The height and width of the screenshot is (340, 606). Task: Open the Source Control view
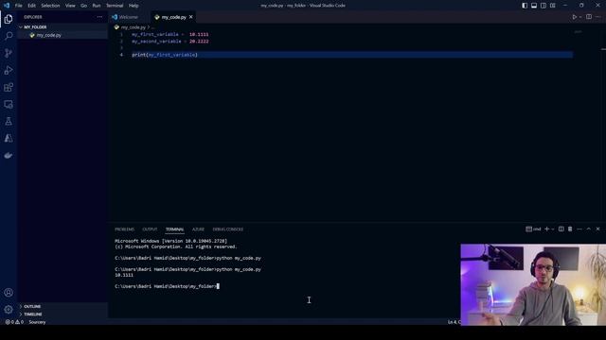click(x=9, y=53)
